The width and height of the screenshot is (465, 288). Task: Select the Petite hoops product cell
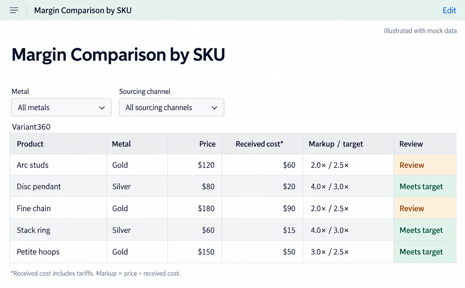(x=58, y=252)
